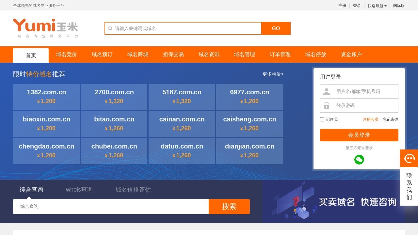
Task: Click the Yumi logo
Action: click(x=45, y=28)
